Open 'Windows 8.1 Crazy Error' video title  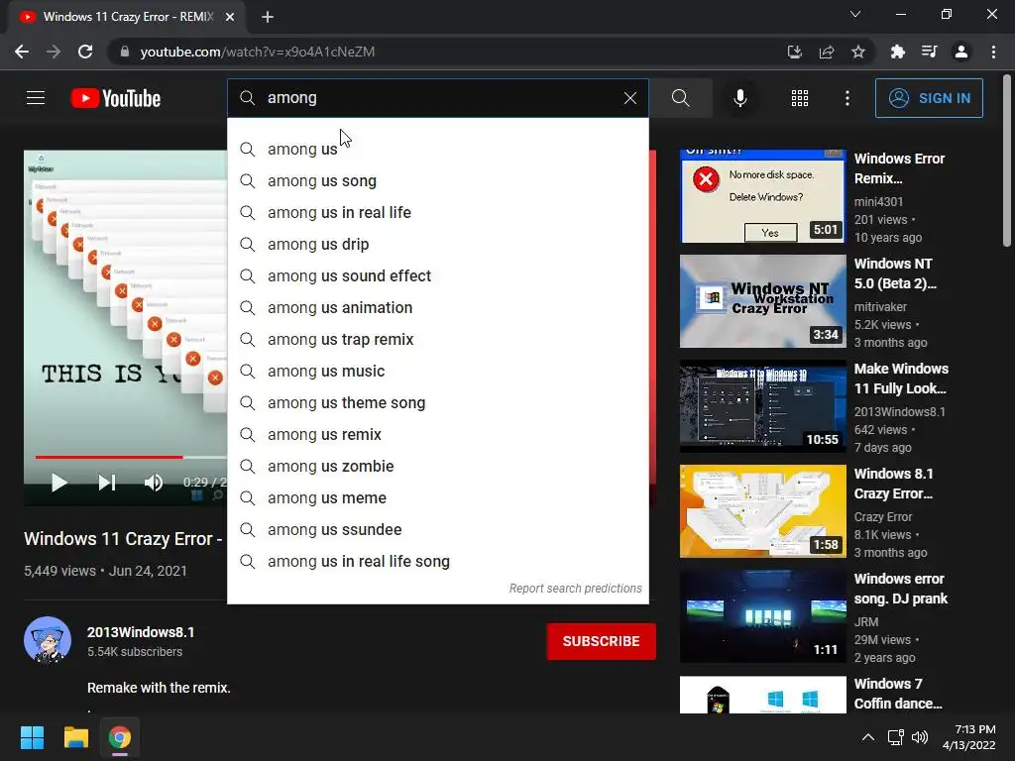tap(894, 484)
